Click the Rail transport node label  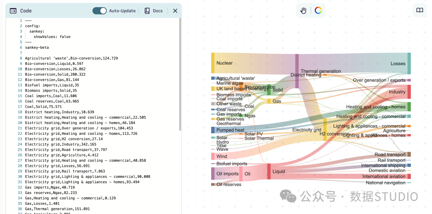[392, 160]
